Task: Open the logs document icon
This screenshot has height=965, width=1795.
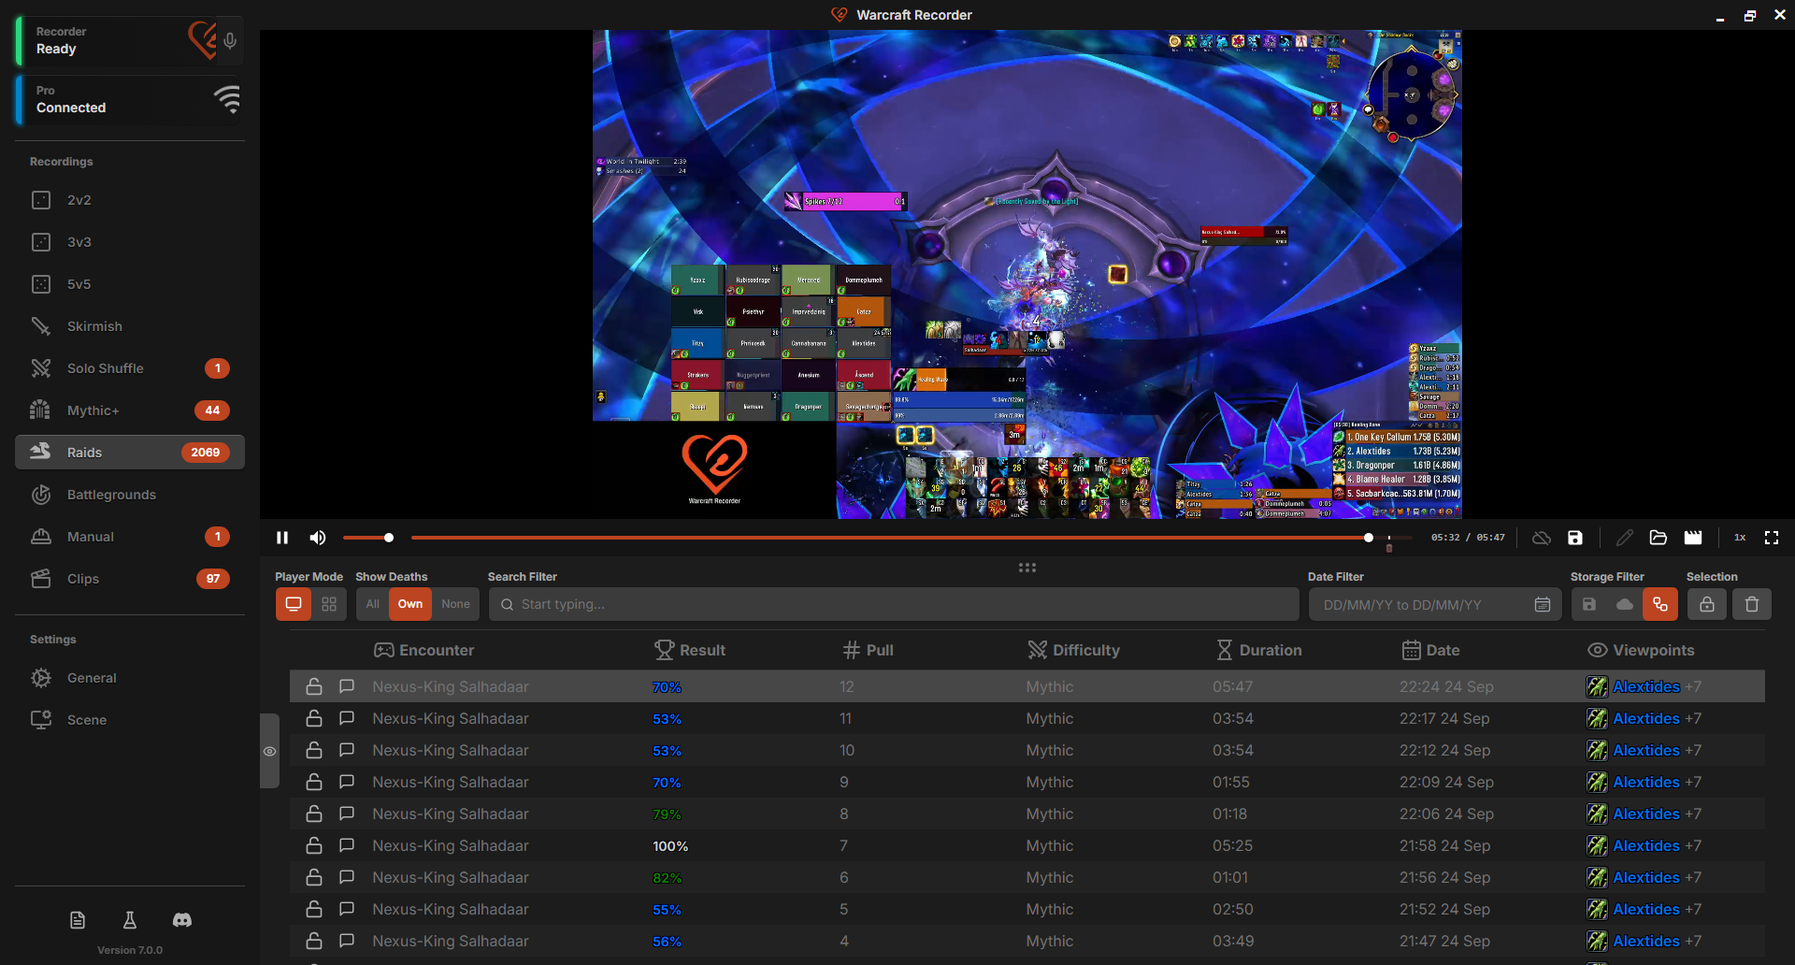Action: coord(78,921)
